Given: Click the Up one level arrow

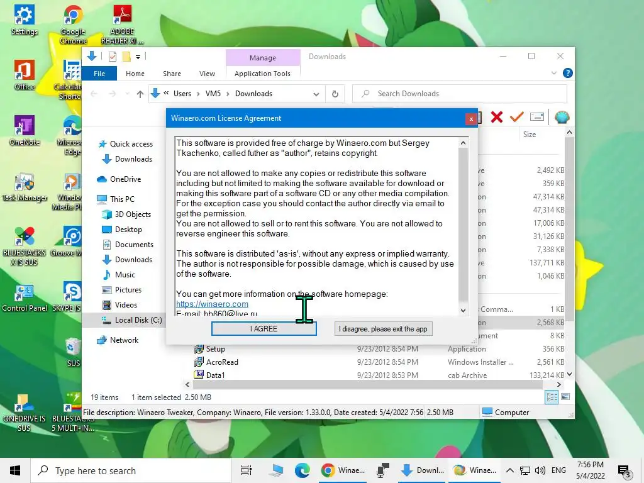Looking at the screenshot, I should coord(140,94).
